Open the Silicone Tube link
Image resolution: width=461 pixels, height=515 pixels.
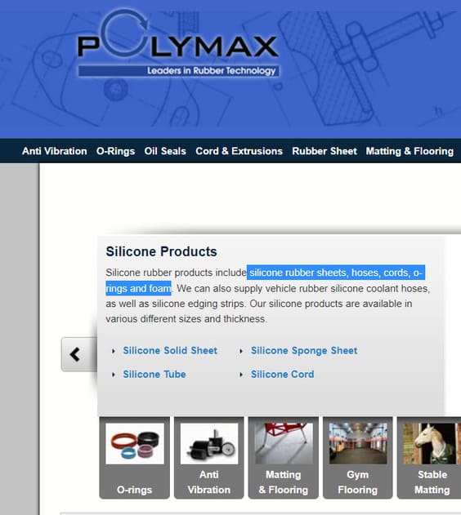(x=154, y=374)
